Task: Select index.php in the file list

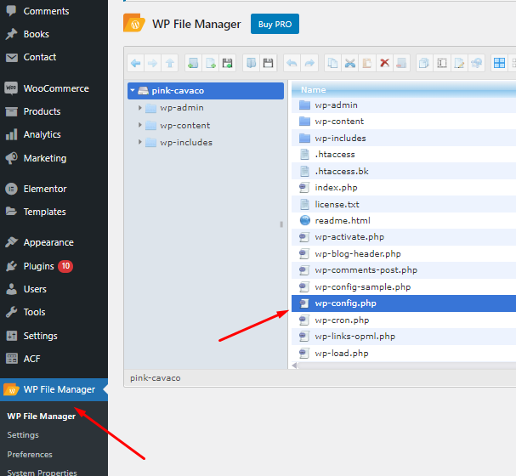Action: click(x=404, y=188)
